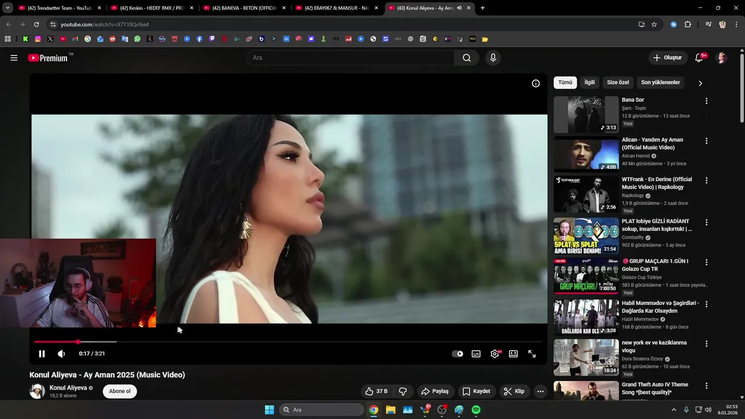Open options for Alican Yandım Ay Aman

[x=707, y=141]
